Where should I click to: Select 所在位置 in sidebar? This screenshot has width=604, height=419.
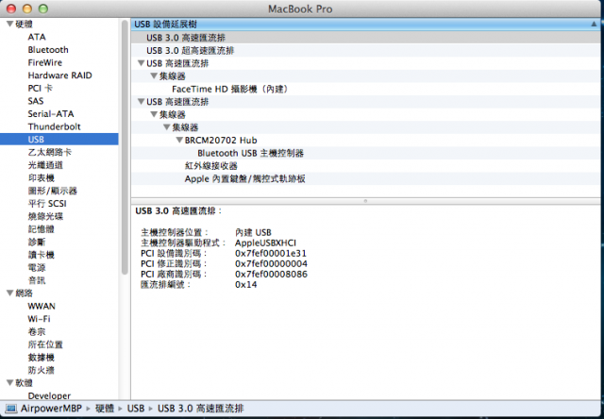click(x=45, y=344)
